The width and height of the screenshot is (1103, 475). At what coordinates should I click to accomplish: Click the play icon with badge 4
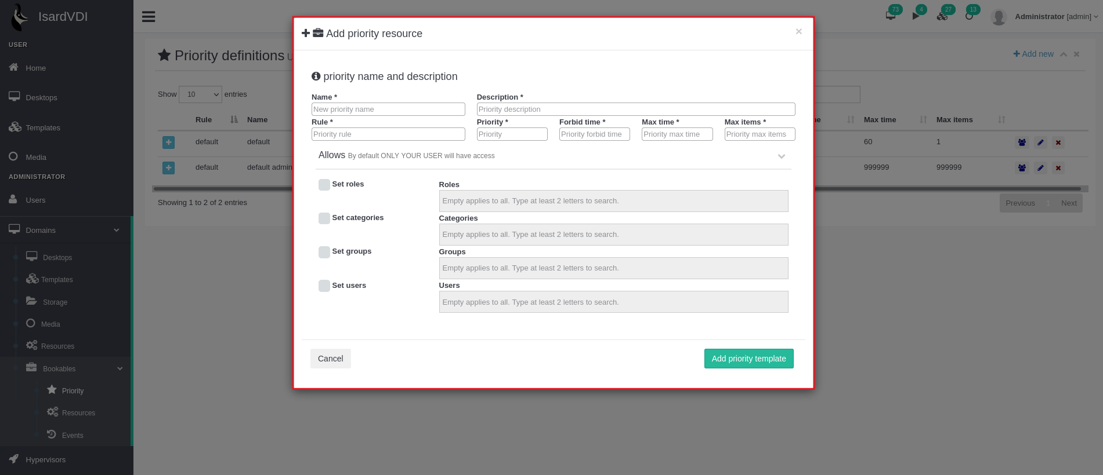[916, 16]
